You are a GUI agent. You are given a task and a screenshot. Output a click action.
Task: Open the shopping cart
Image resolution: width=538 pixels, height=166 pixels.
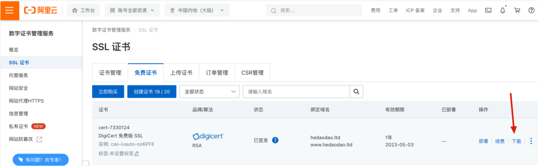[517, 10]
